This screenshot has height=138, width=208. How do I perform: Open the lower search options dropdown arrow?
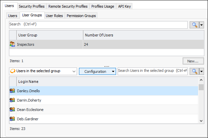click(x=201, y=71)
